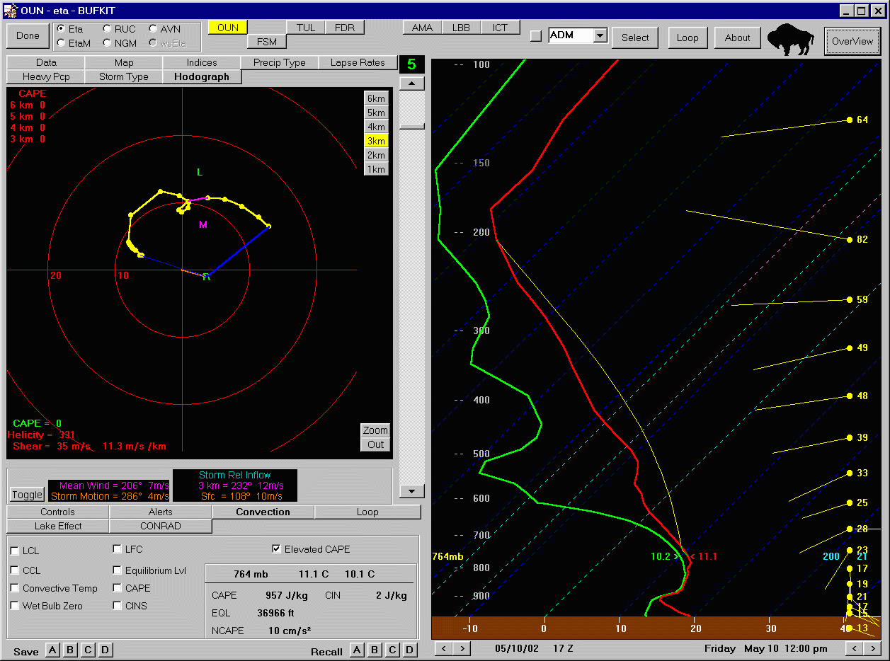Set hodograph depth to 4km
This screenshot has width=890, height=661.
point(376,127)
